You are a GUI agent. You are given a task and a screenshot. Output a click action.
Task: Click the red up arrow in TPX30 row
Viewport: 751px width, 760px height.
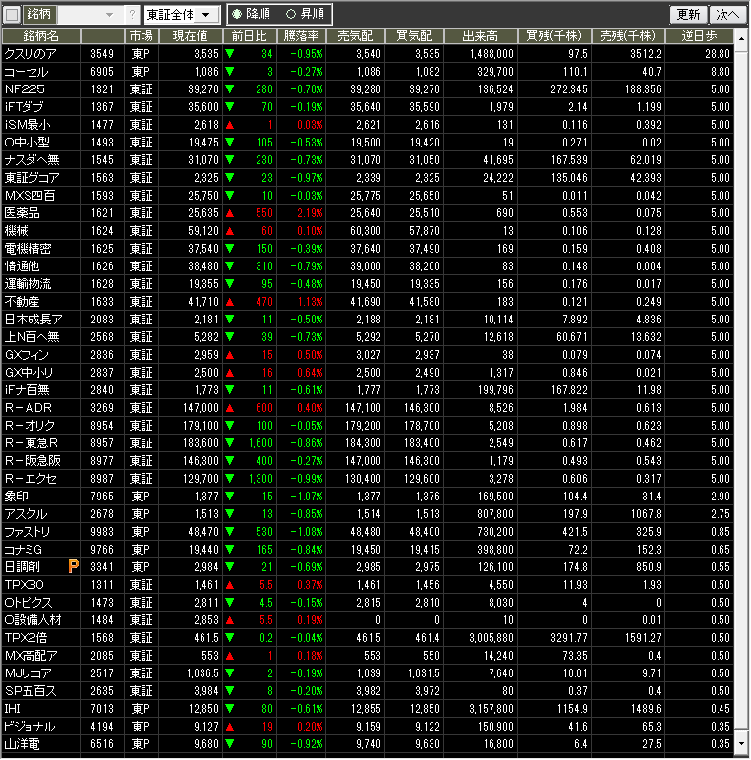(230, 585)
